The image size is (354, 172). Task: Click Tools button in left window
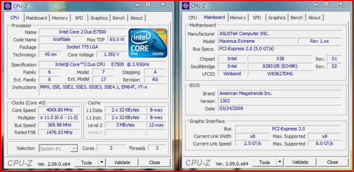coord(87,162)
